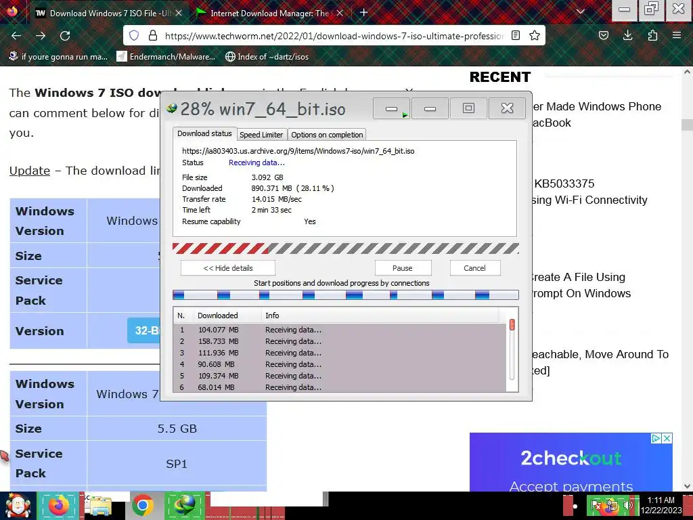Click the archive.org download URL text
Viewport: 693px width, 520px height.
[298, 151]
